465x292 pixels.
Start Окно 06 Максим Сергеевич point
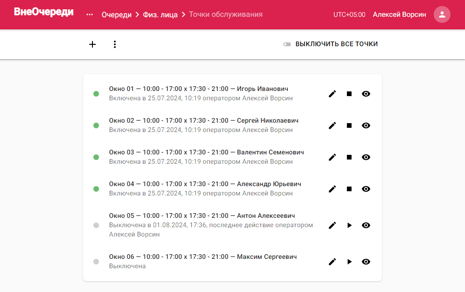(349, 262)
